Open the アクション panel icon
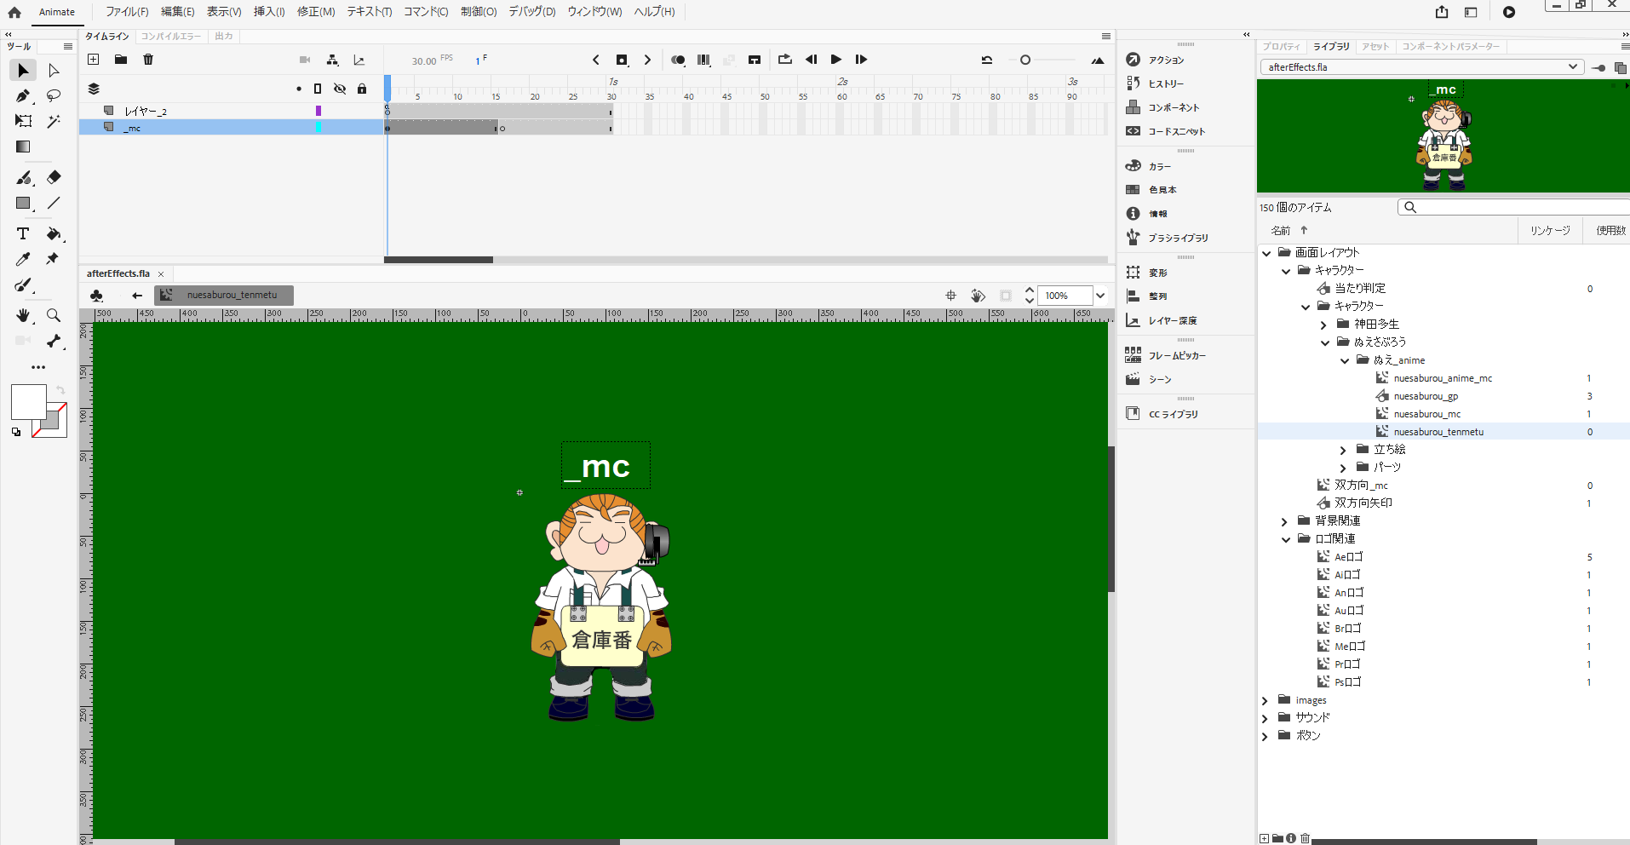The image size is (1630, 845). tap(1134, 60)
